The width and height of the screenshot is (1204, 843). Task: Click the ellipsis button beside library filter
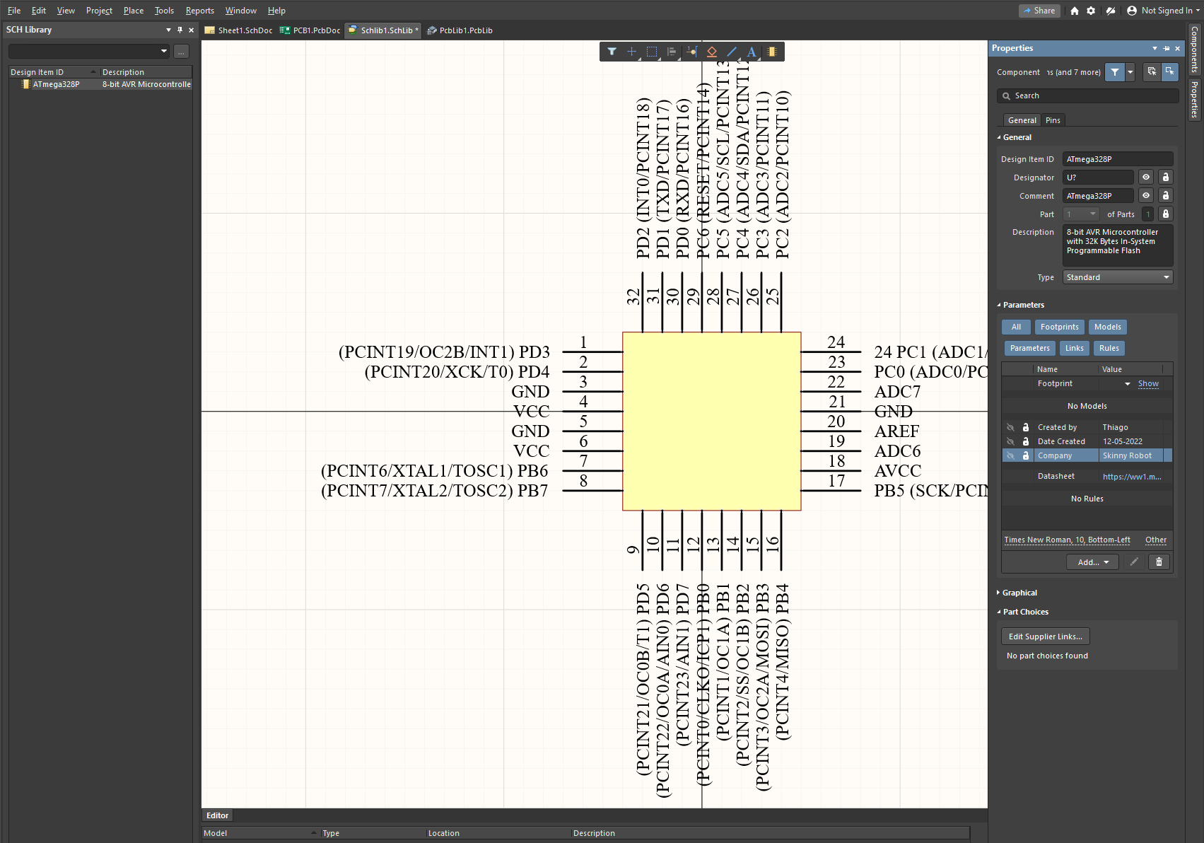coord(181,52)
